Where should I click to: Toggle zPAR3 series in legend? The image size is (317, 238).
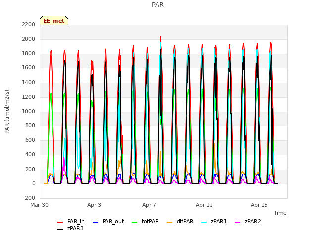70,228
